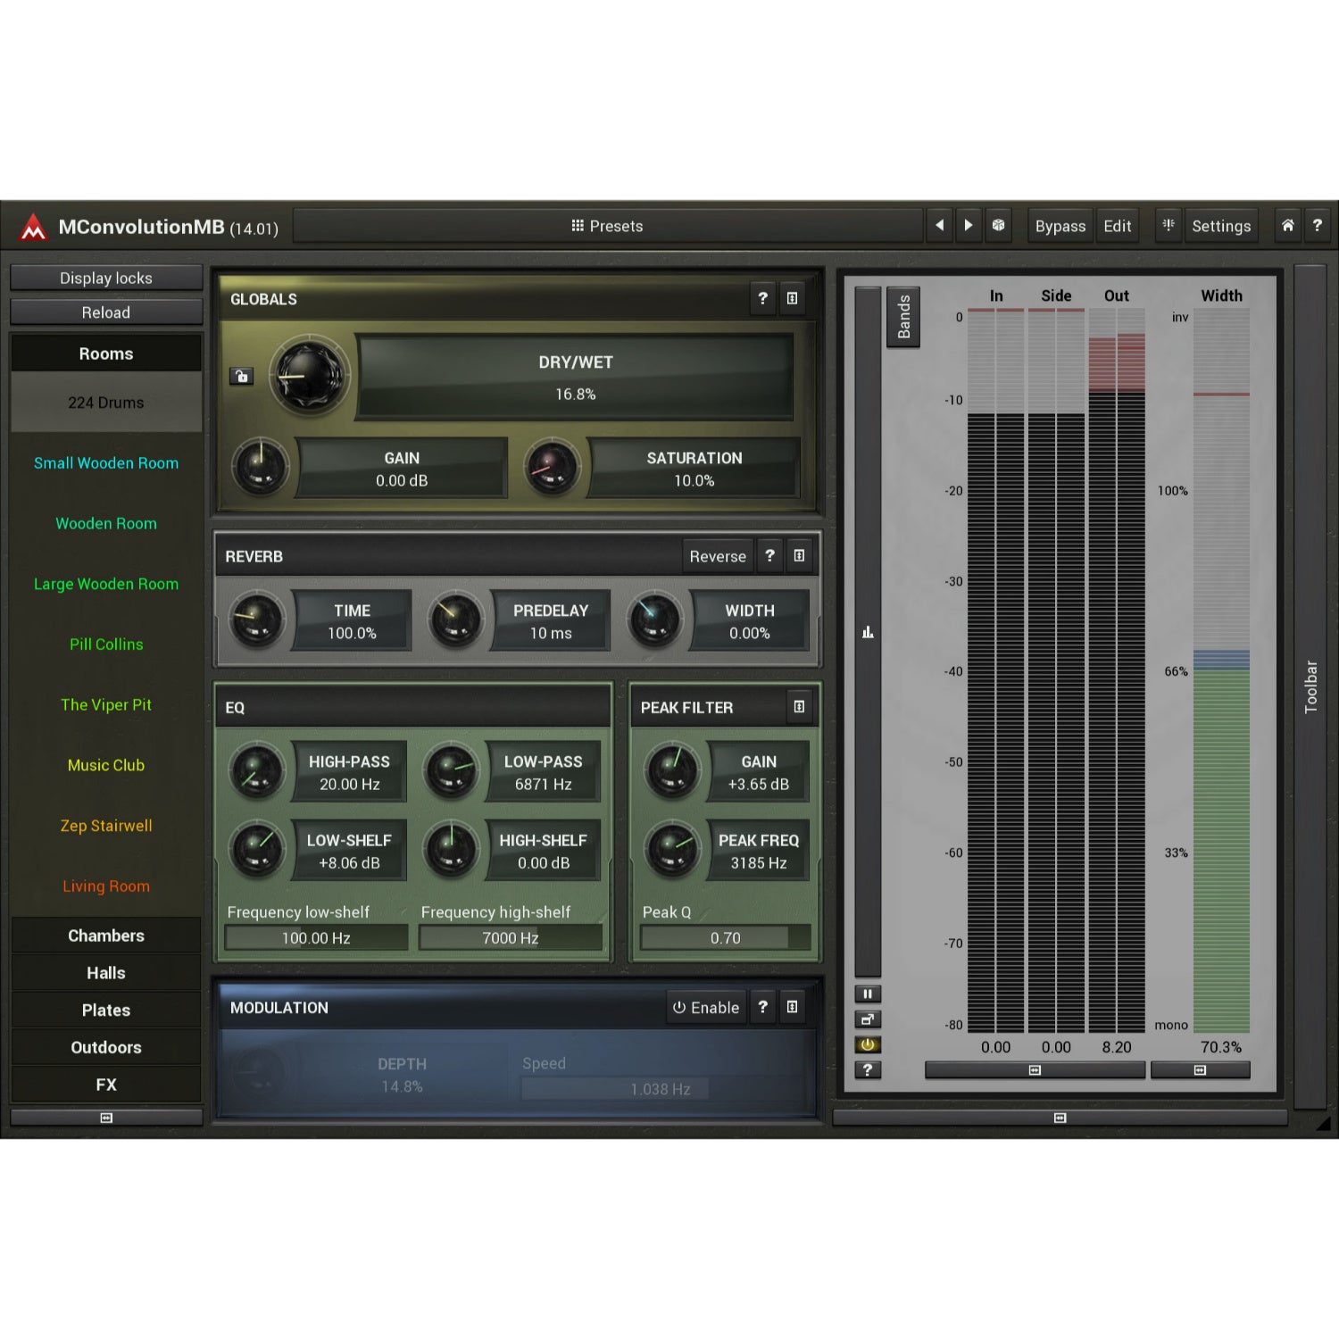This screenshot has width=1339, height=1339.
Task: Collapse the preset list sidebar
Action: (x=106, y=1118)
